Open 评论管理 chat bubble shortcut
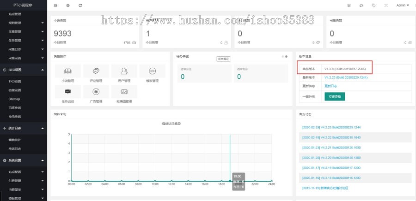Screen dimensions: 416x201 [x=96, y=71]
